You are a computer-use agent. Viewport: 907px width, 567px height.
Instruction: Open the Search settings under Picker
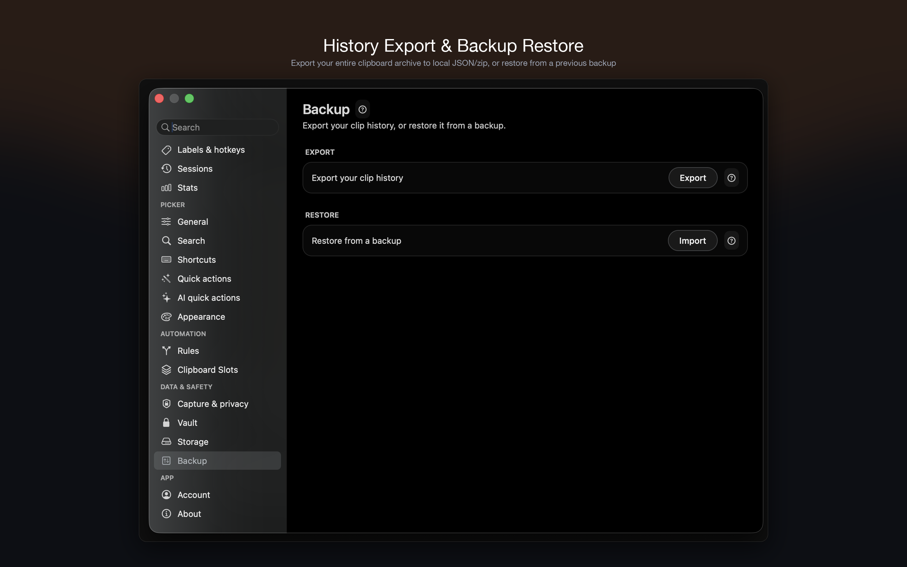pyautogui.click(x=217, y=241)
